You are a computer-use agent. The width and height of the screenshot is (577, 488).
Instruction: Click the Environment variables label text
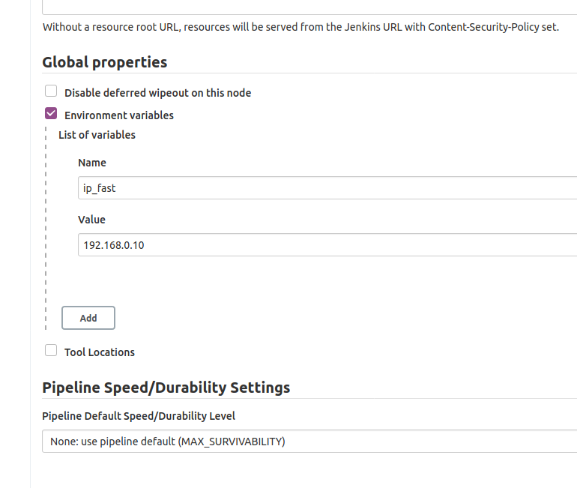[x=119, y=115]
